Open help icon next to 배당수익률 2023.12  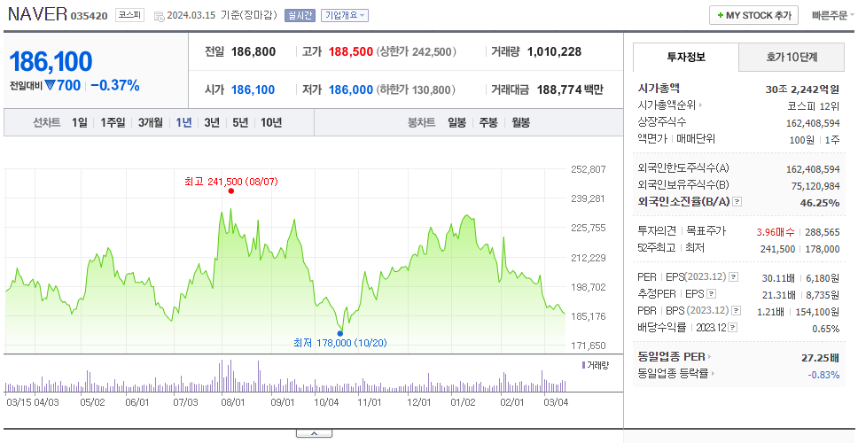[733, 328]
